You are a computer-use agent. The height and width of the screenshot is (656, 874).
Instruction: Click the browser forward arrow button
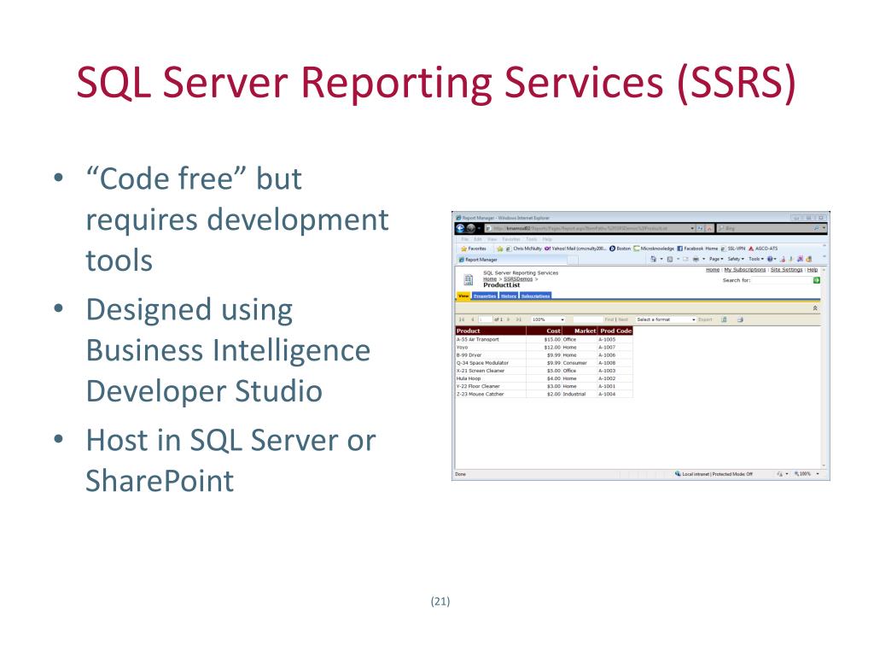pos(470,228)
